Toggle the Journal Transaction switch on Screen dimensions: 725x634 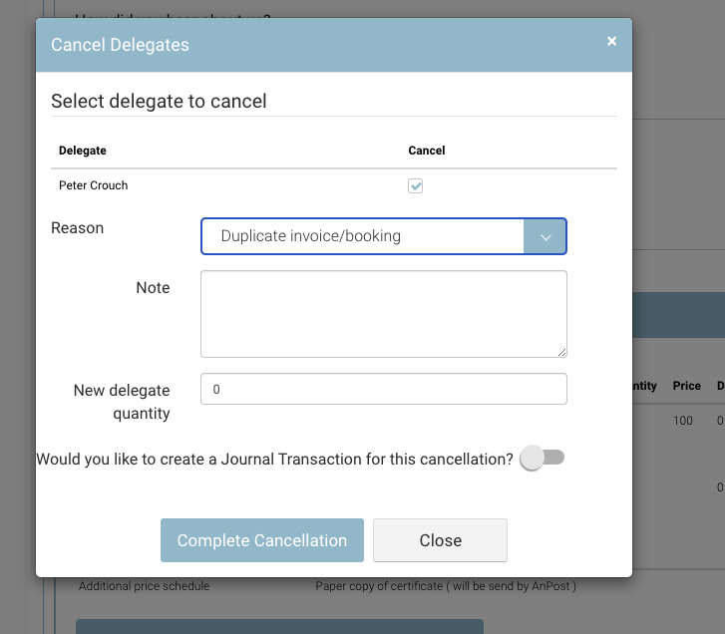point(542,458)
